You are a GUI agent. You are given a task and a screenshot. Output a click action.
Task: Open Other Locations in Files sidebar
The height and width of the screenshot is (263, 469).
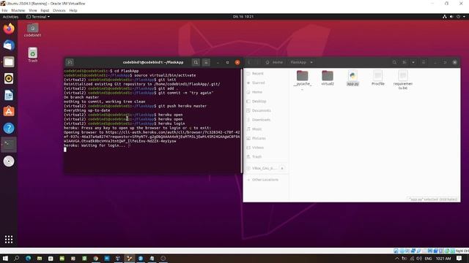pyautogui.click(x=266, y=180)
